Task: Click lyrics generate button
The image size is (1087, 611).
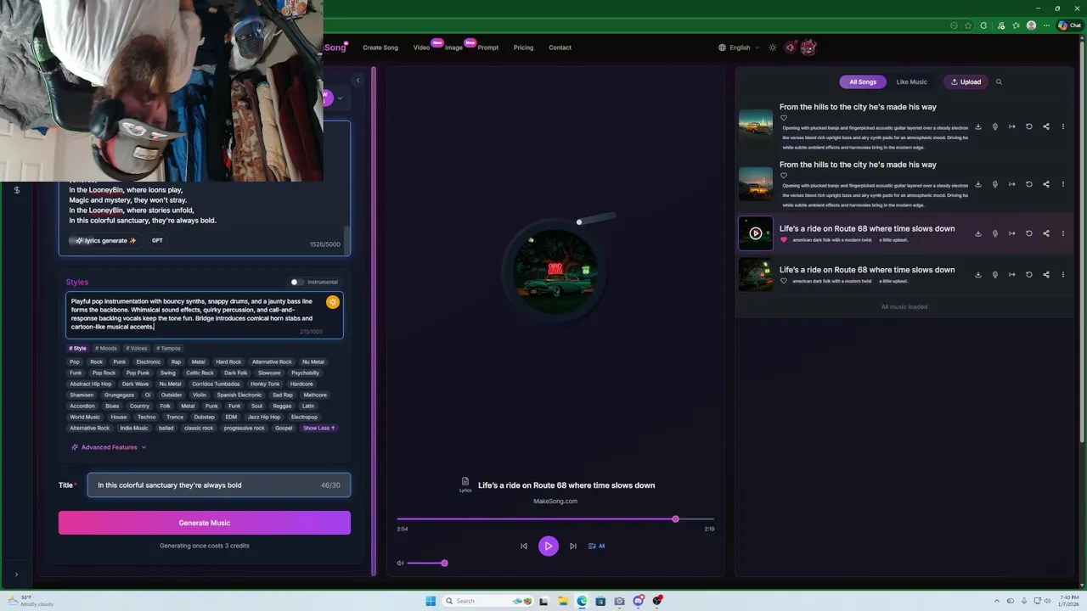Action: (x=106, y=240)
